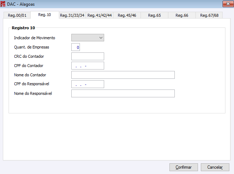Click the Quant. de Empresas label
234x174 pixels.
click(x=31, y=47)
